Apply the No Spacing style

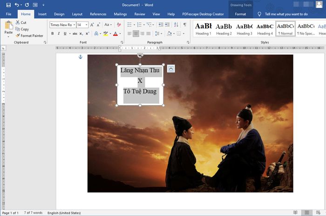(306, 29)
